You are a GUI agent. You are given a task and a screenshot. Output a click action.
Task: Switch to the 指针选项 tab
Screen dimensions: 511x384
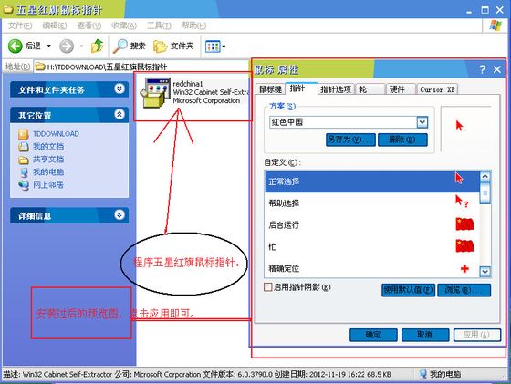tap(336, 89)
